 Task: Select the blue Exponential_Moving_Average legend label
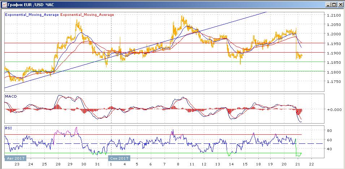coord(32,15)
